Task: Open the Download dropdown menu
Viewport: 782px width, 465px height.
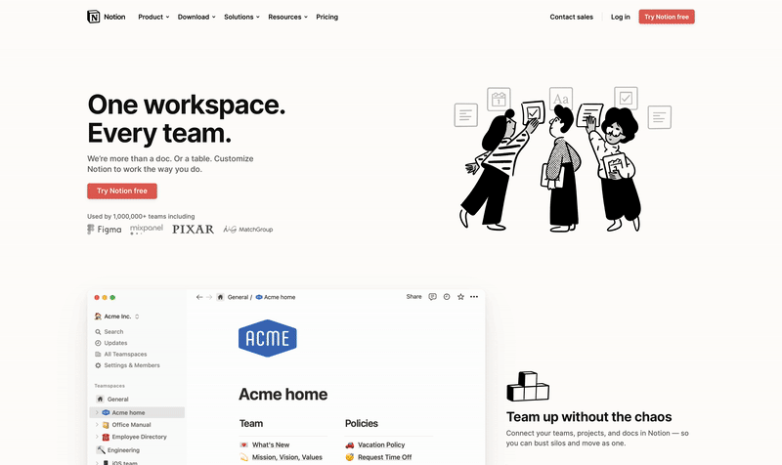Action: click(196, 17)
